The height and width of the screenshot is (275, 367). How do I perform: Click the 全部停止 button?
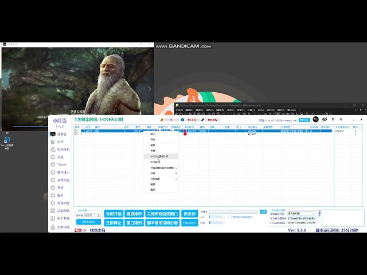click(x=114, y=223)
